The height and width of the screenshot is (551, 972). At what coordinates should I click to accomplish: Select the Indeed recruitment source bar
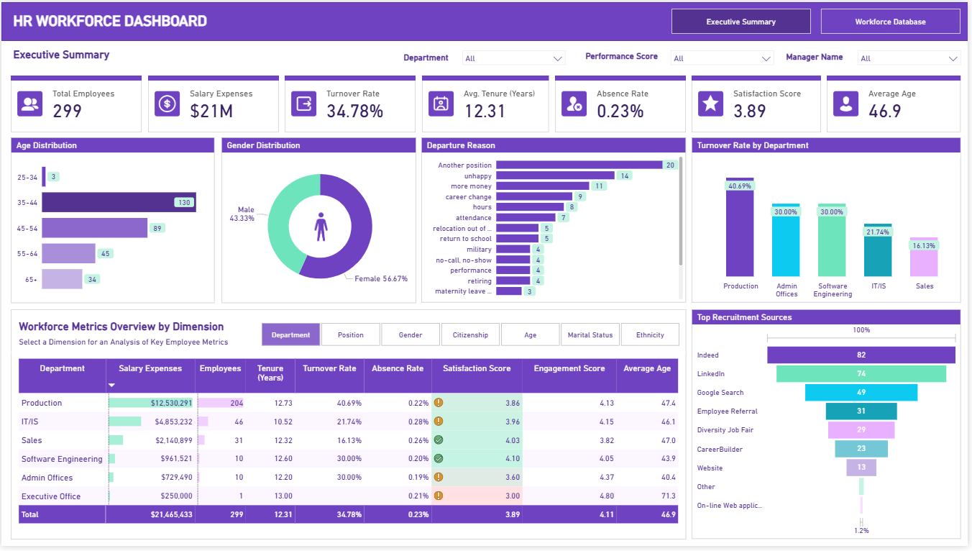[x=861, y=355]
